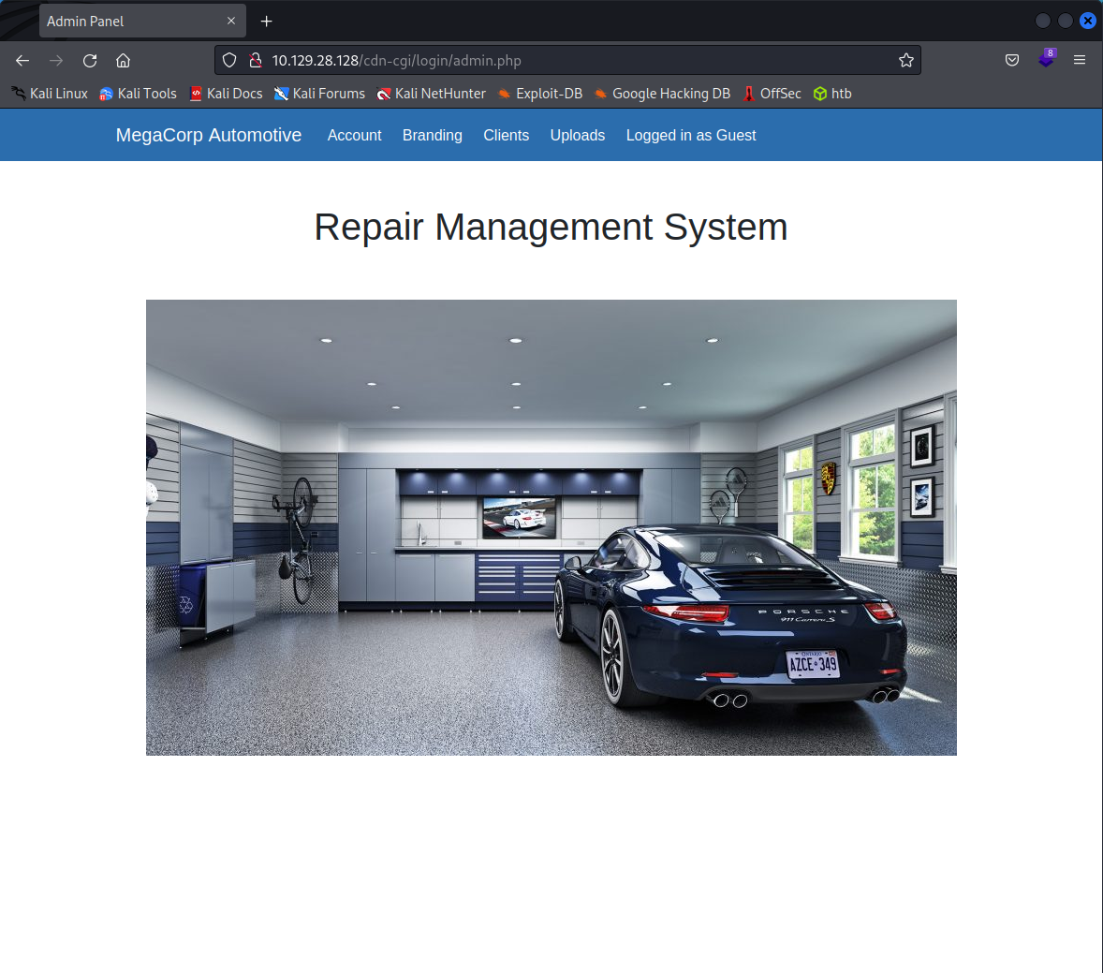Screen dimensions: 1103x973
Task: Open the Firefox hamburger application menu
Action: coord(1080,61)
